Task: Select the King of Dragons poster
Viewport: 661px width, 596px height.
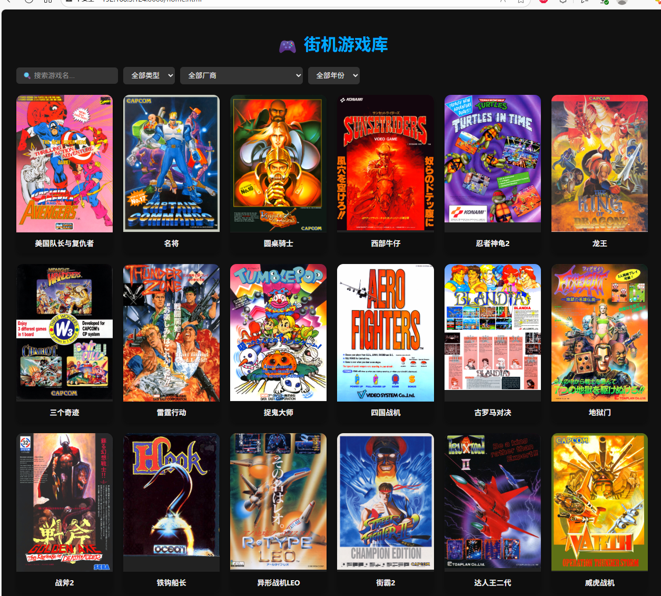Action: pos(599,163)
